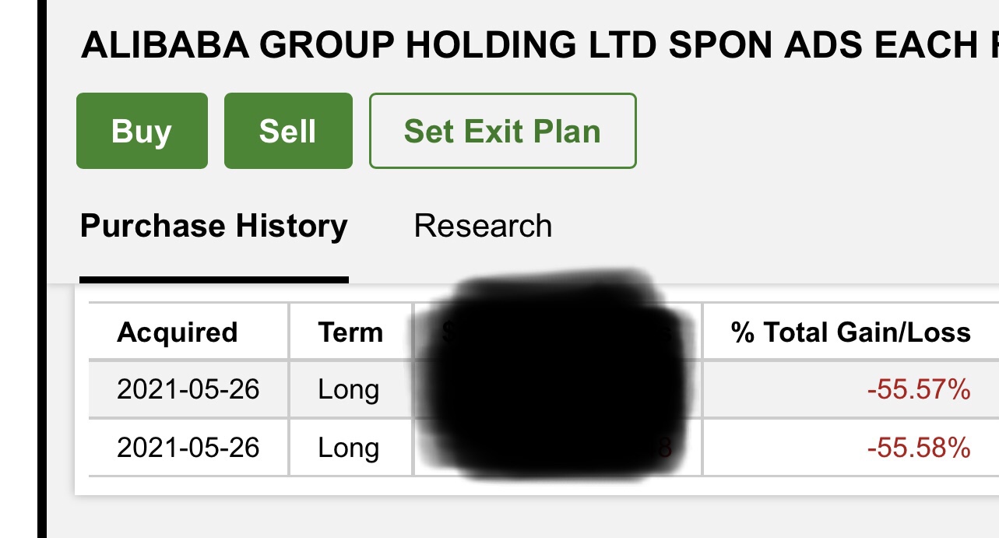
Task: Click the Term column header
Action: click(x=350, y=332)
